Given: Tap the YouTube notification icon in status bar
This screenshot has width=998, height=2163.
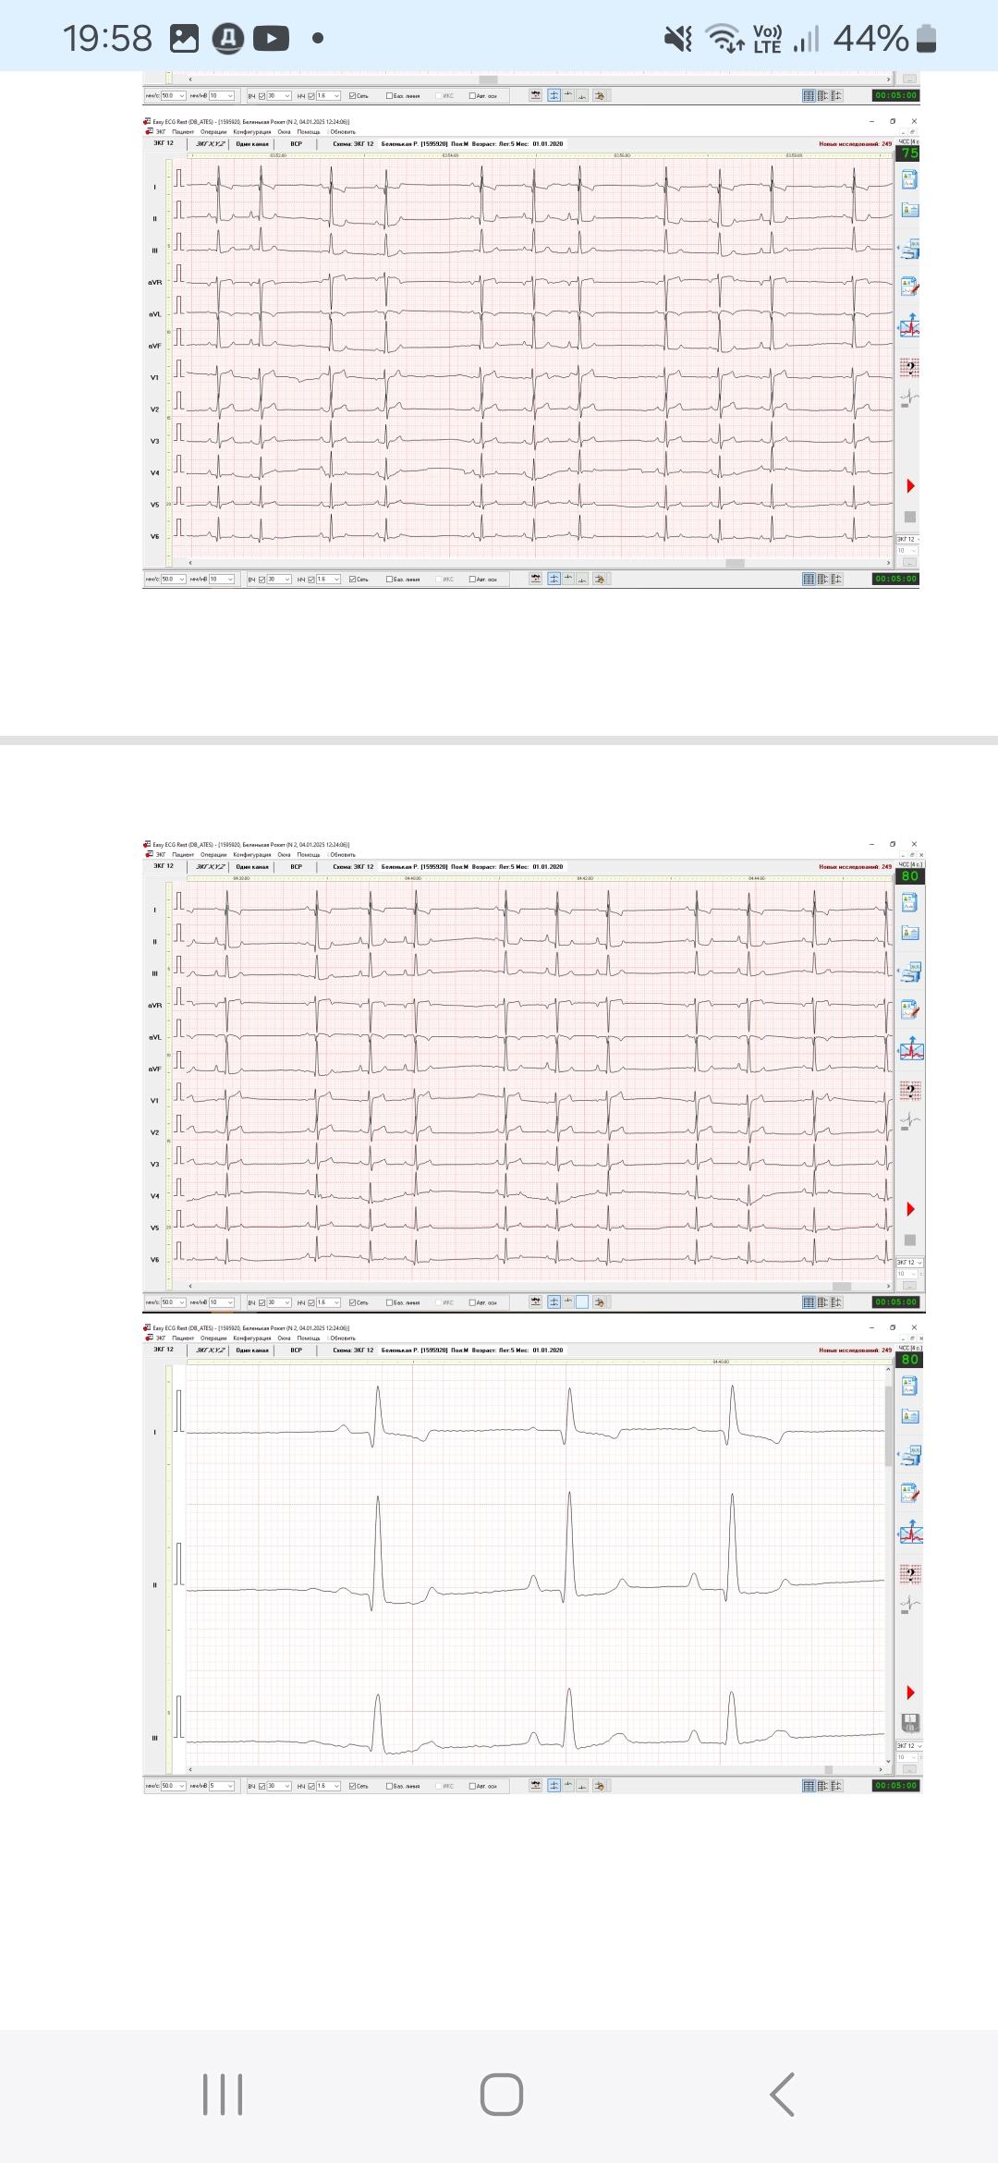Looking at the screenshot, I should [271, 38].
